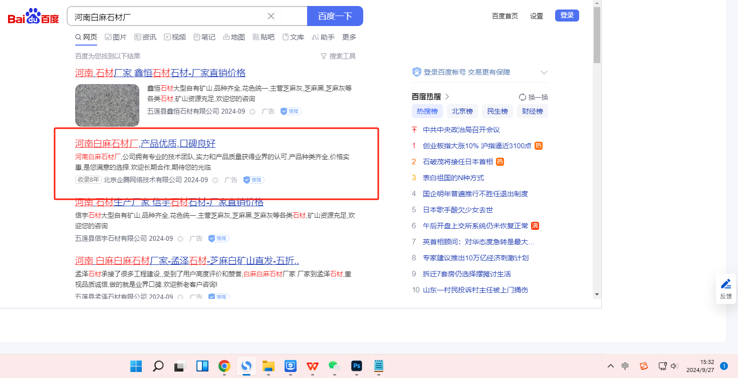Open Google Chrome from the taskbar
The height and width of the screenshot is (378, 738).
[224, 366]
